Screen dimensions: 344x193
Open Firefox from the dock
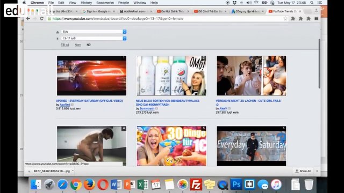click(x=89, y=184)
